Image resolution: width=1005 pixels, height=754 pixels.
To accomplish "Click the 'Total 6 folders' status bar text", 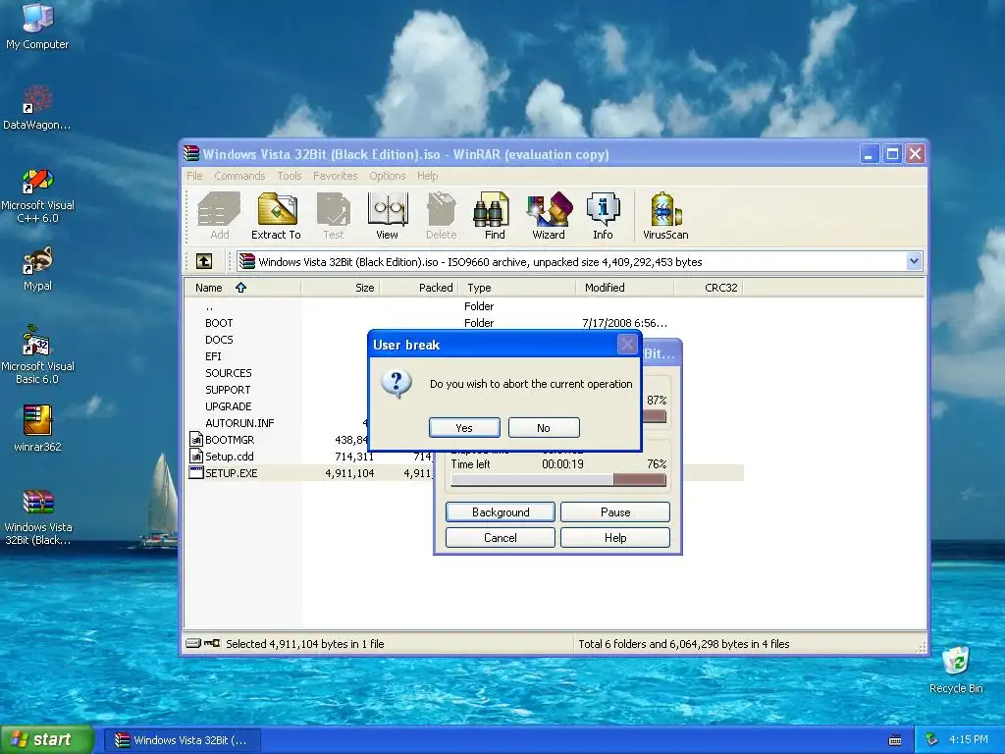I will [x=684, y=644].
